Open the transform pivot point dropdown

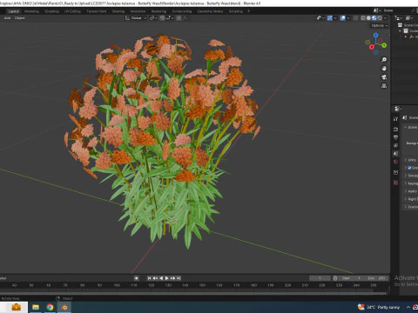pos(153,18)
